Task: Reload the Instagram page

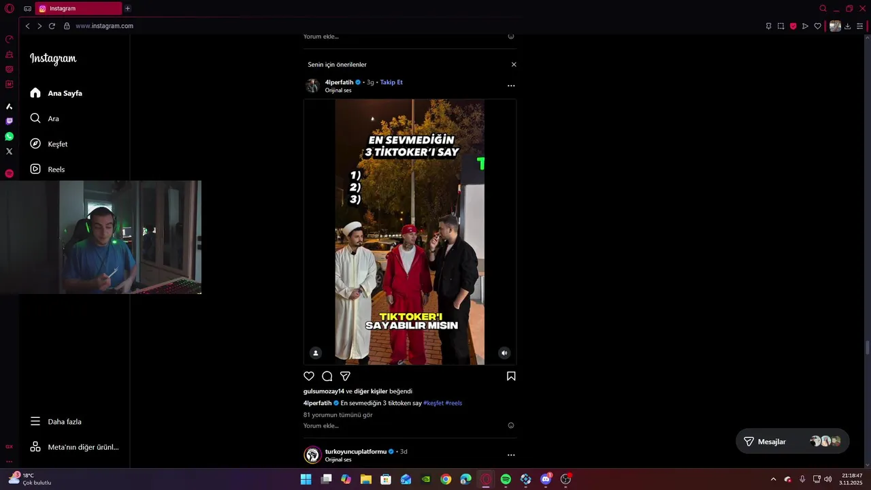Action: coord(52,26)
